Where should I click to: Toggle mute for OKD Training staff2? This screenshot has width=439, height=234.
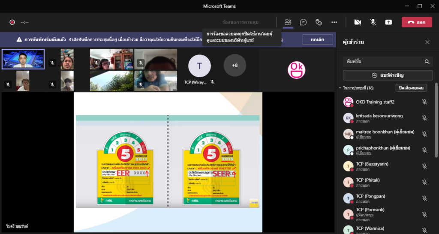[x=424, y=102]
